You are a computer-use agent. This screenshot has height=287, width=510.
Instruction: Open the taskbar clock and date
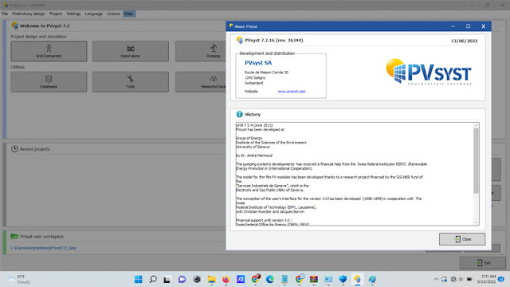(487, 279)
